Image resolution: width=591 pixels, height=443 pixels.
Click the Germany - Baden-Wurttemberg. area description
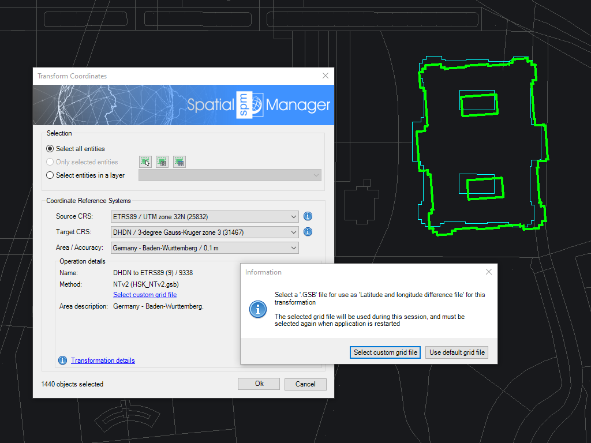pos(158,306)
